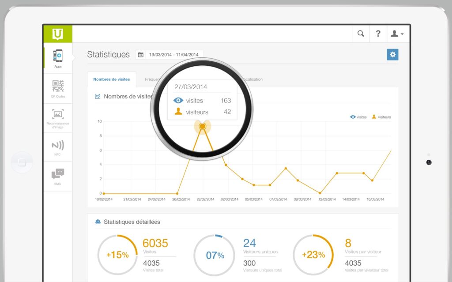Open the Apps section in sidebar

58,58
